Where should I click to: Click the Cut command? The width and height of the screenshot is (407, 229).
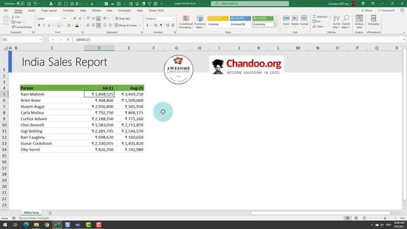15,17
